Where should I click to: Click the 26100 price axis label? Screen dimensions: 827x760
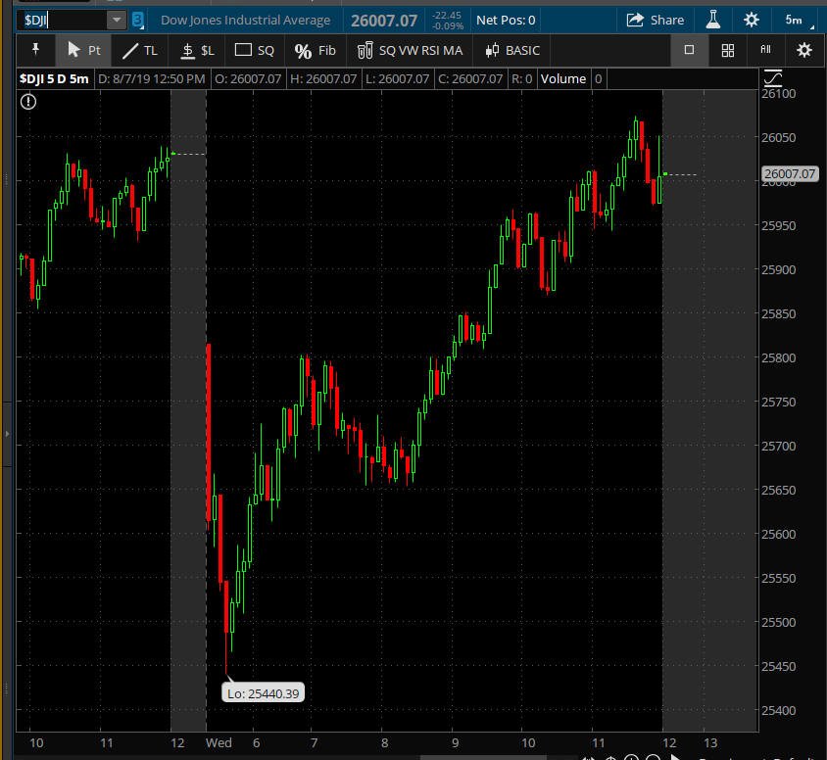[x=778, y=94]
